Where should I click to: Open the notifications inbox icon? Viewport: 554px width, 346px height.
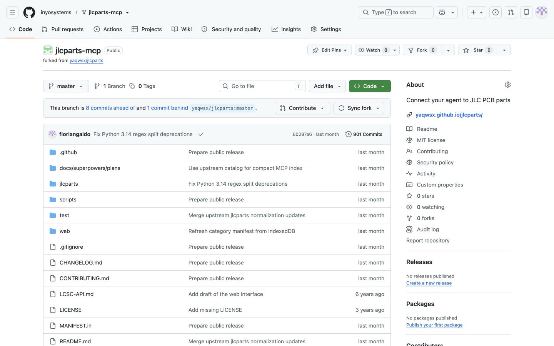click(526, 12)
